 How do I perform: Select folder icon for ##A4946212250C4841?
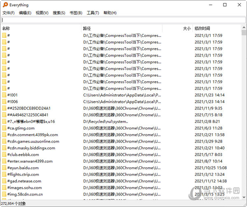(4, 115)
